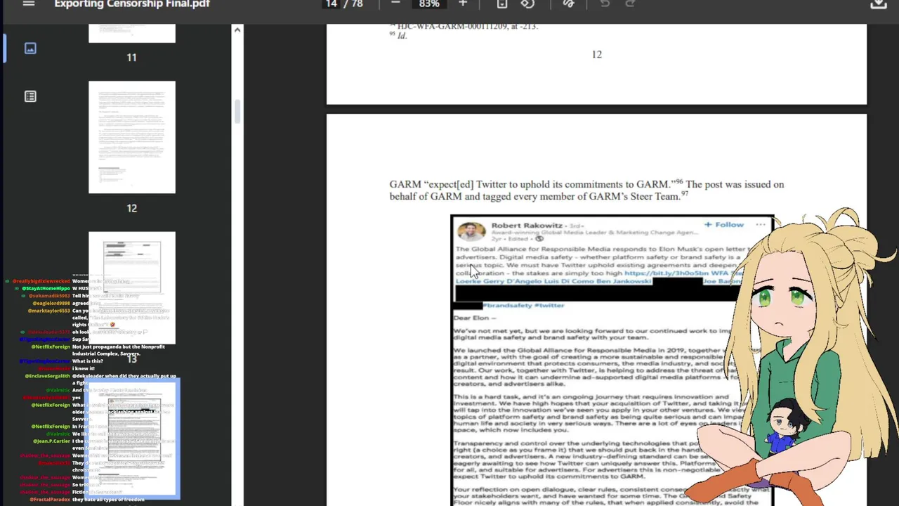Select the highlighted page 14 thumbnail
Screen dimensions: 899x506
coord(132,439)
